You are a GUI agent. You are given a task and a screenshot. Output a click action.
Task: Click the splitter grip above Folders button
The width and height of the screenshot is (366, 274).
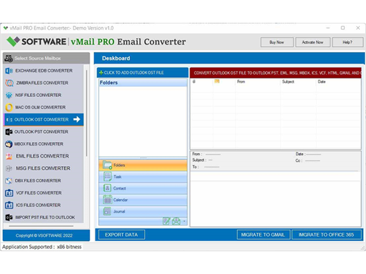(x=143, y=158)
